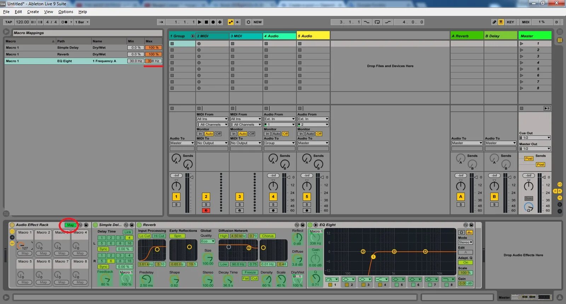Open Cue Out 1/2 dropdown
Viewport: 566px width, 304px height.
point(535,138)
